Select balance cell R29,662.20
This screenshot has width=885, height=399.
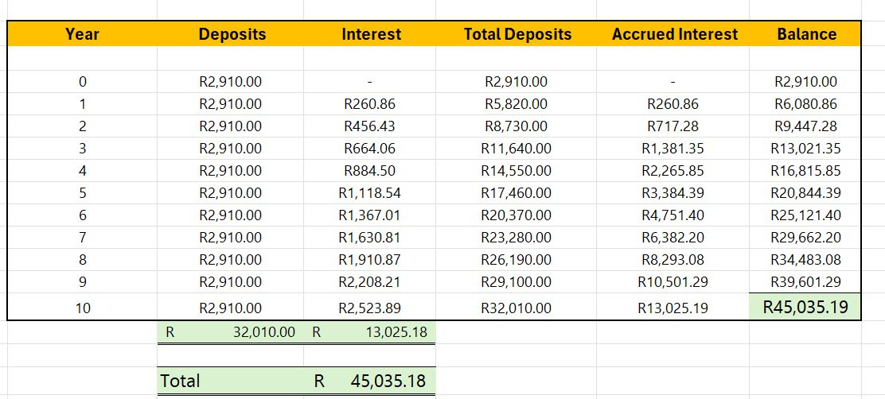pos(805,238)
